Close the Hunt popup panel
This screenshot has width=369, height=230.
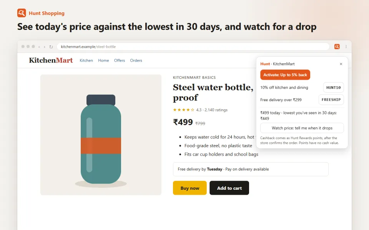point(341,64)
